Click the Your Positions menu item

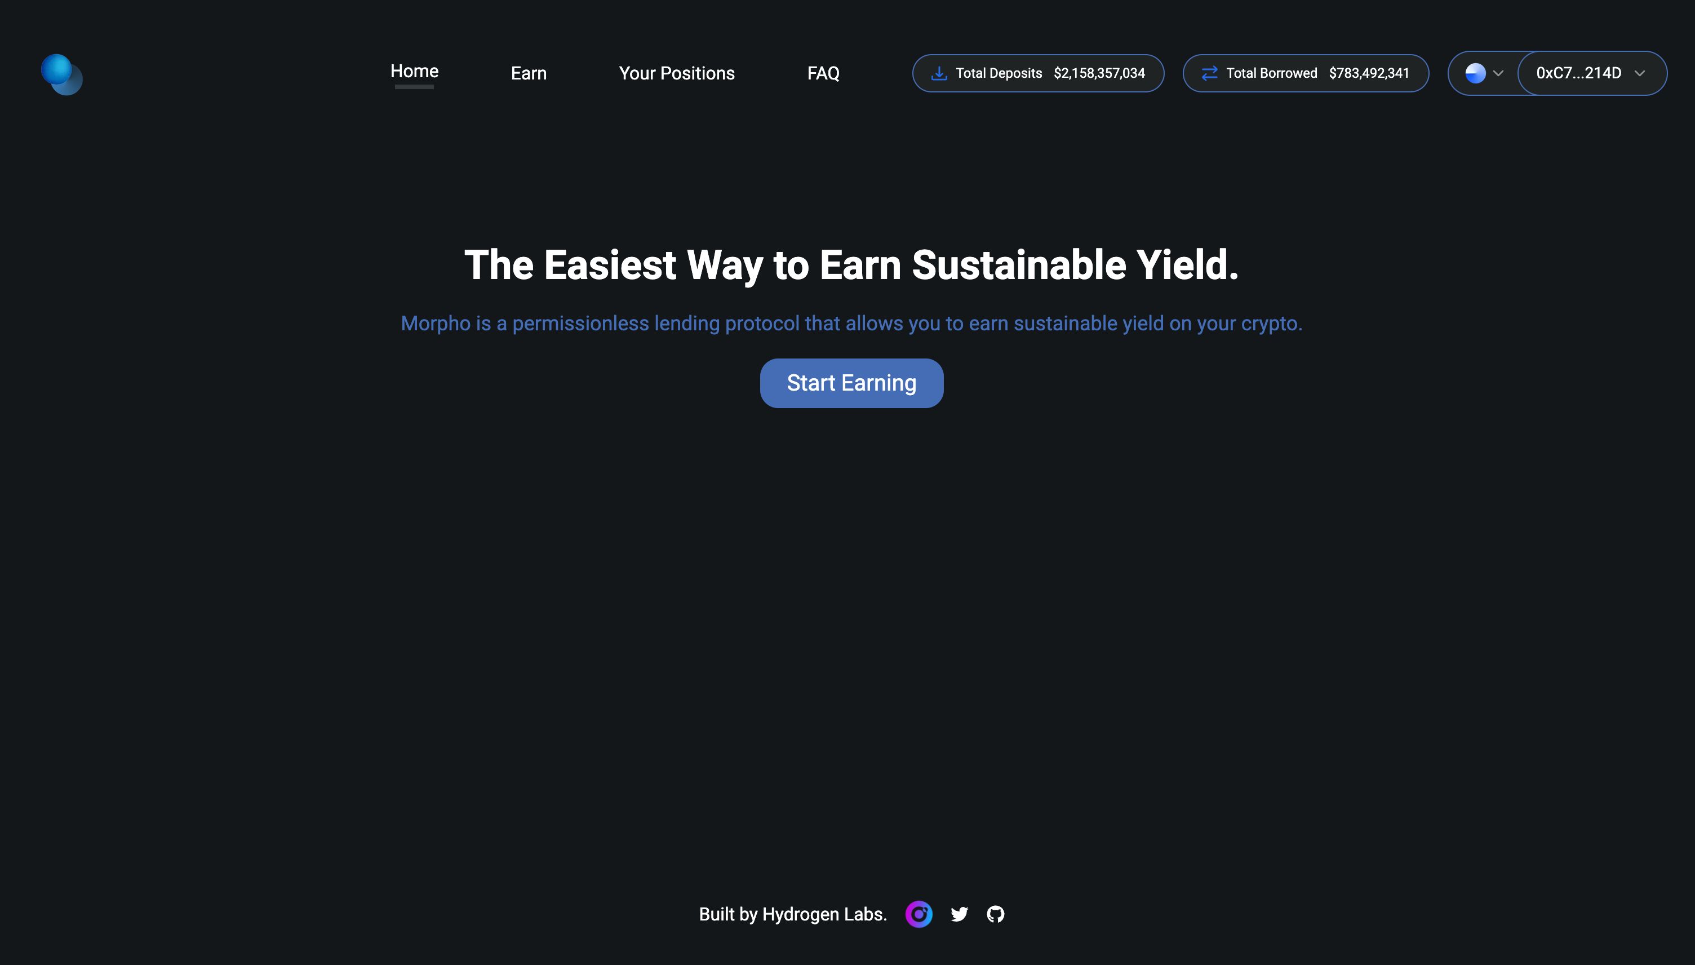coord(676,72)
